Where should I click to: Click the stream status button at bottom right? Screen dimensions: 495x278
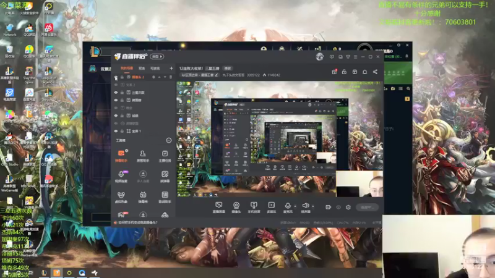click(368, 208)
